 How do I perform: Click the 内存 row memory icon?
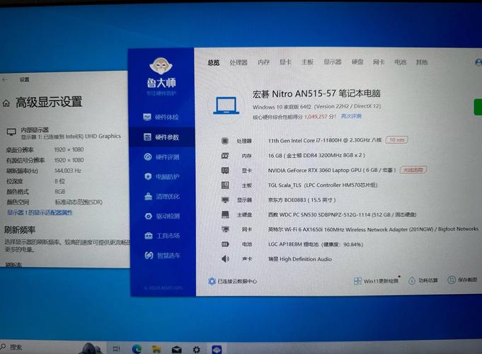[x=225, y=156]
